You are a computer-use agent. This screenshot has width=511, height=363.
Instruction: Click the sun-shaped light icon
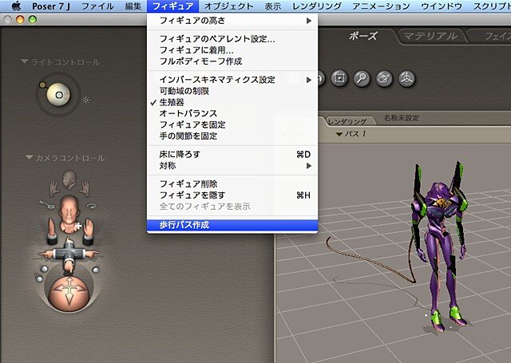(86, 101)
